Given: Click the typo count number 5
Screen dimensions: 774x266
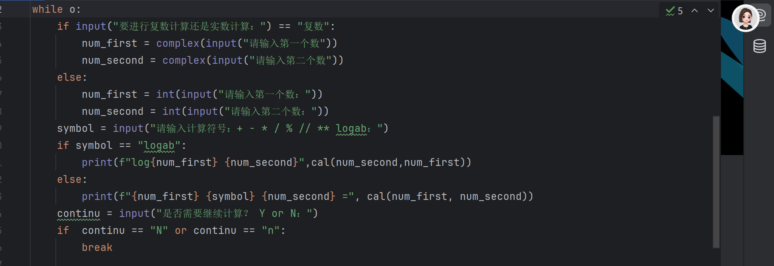Looking at the screenshot, I should 680,11.
